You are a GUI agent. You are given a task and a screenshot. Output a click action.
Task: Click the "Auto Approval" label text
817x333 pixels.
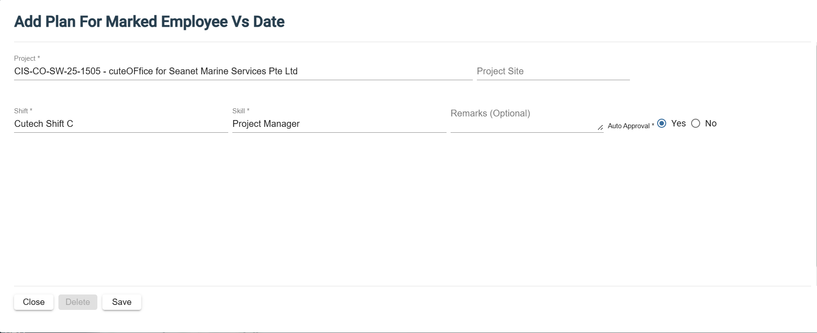(x=629, y=126)
